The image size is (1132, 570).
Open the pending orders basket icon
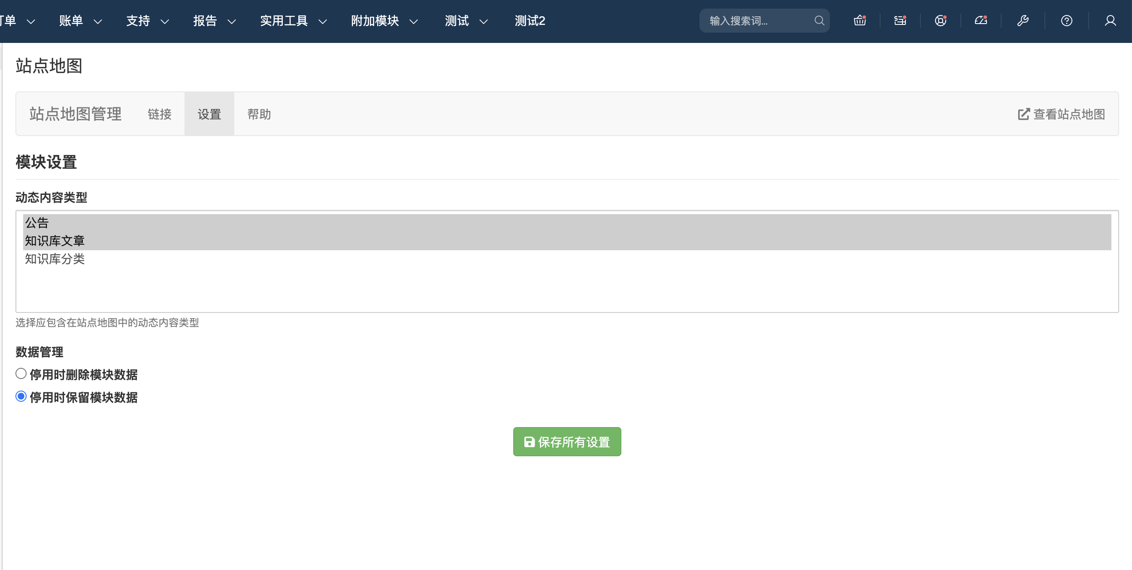tap(860, 20)
